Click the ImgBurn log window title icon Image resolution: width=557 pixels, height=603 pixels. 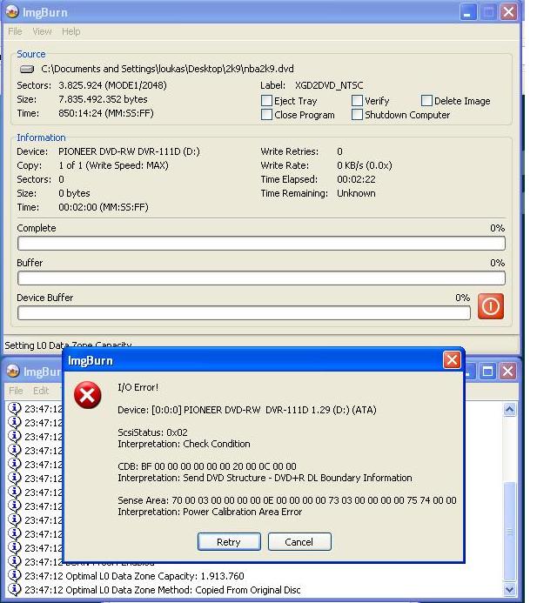point(13,371)
